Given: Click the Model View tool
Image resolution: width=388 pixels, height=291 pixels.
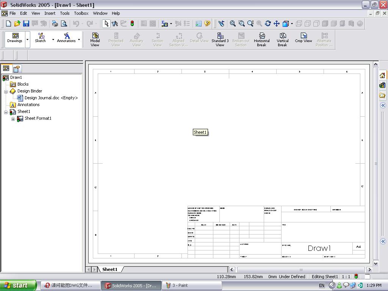Looking at the screenshot, I should click(x=95, y=39).
